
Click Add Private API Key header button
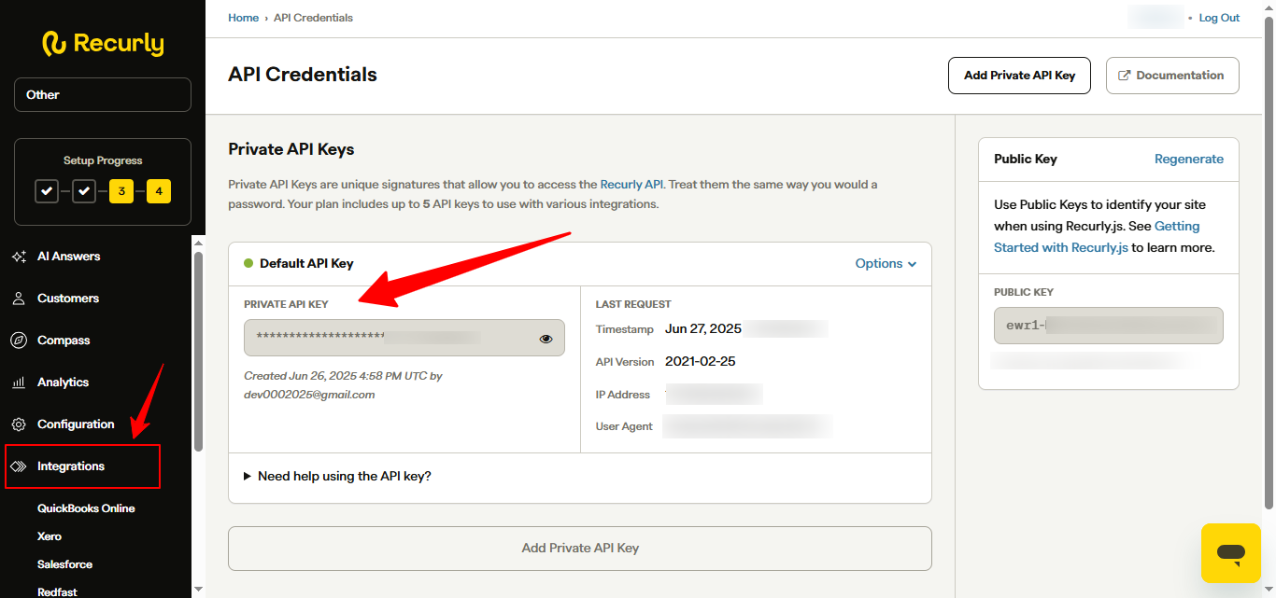[x=1019, y=76]
